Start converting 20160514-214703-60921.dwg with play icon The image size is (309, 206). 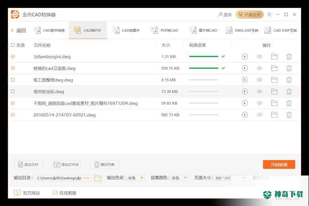click(x=245, y=114)
